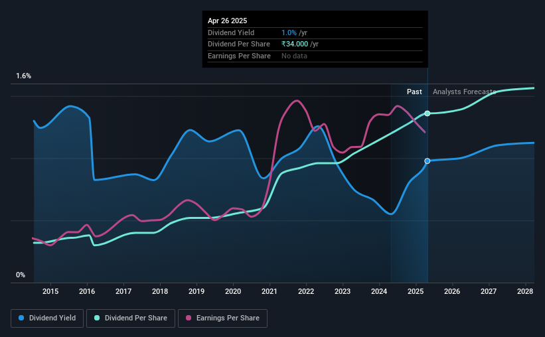
Task: Toggle the Earnings Per Share legend series
Action: (222, 318)
